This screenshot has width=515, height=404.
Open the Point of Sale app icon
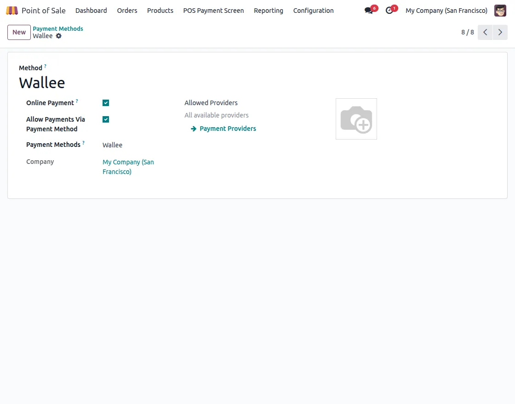click(12, 11)
